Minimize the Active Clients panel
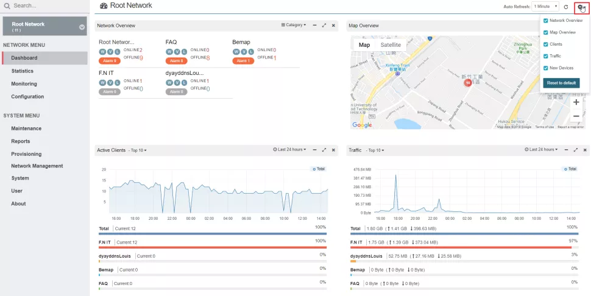 coord(315,150)
